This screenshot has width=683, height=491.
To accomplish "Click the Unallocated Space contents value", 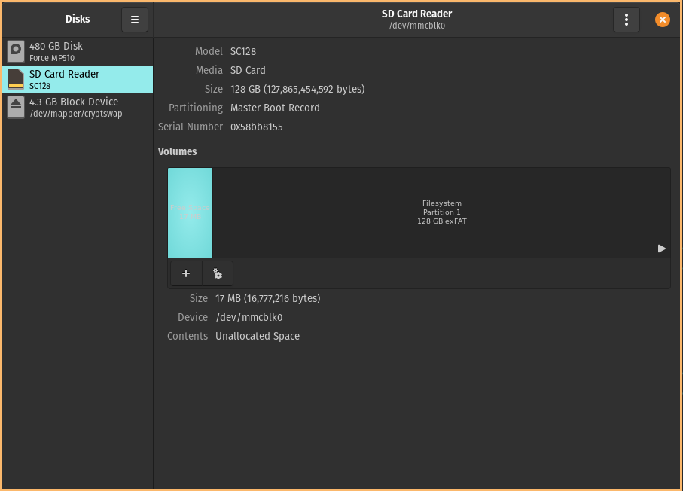I will tap(258, 336).
